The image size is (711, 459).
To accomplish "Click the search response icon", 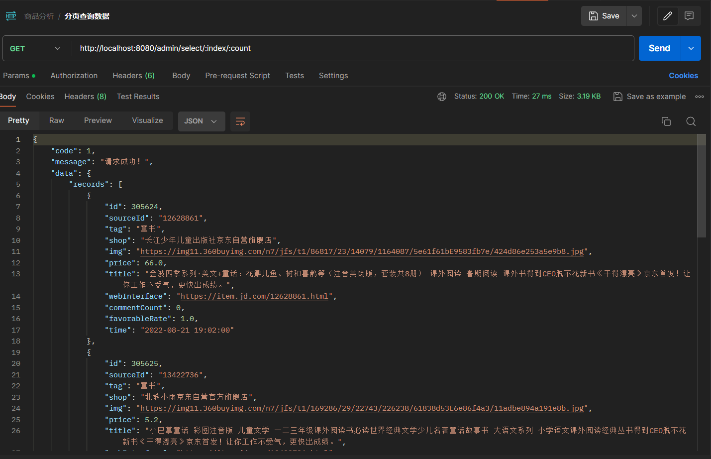I will point(691,121).
